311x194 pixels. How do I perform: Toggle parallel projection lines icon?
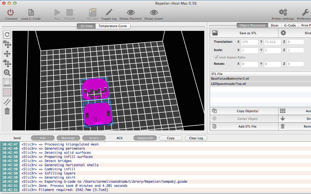[x=7, y=102]
